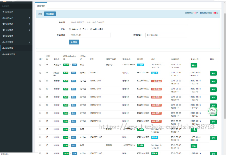Check the 审核未通过 status checkbox

click(x=91, y=29)
